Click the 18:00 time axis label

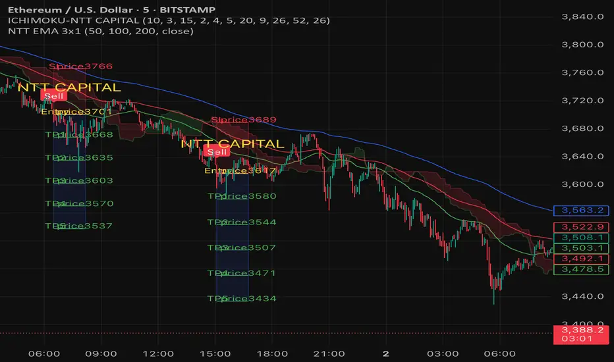[272, 354]
